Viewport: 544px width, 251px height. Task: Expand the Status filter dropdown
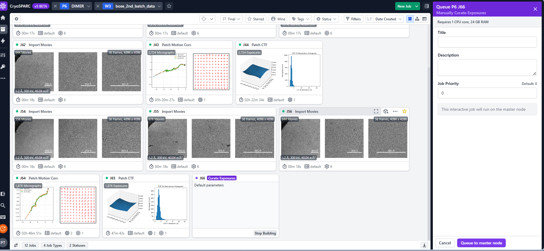pos(327,19)
